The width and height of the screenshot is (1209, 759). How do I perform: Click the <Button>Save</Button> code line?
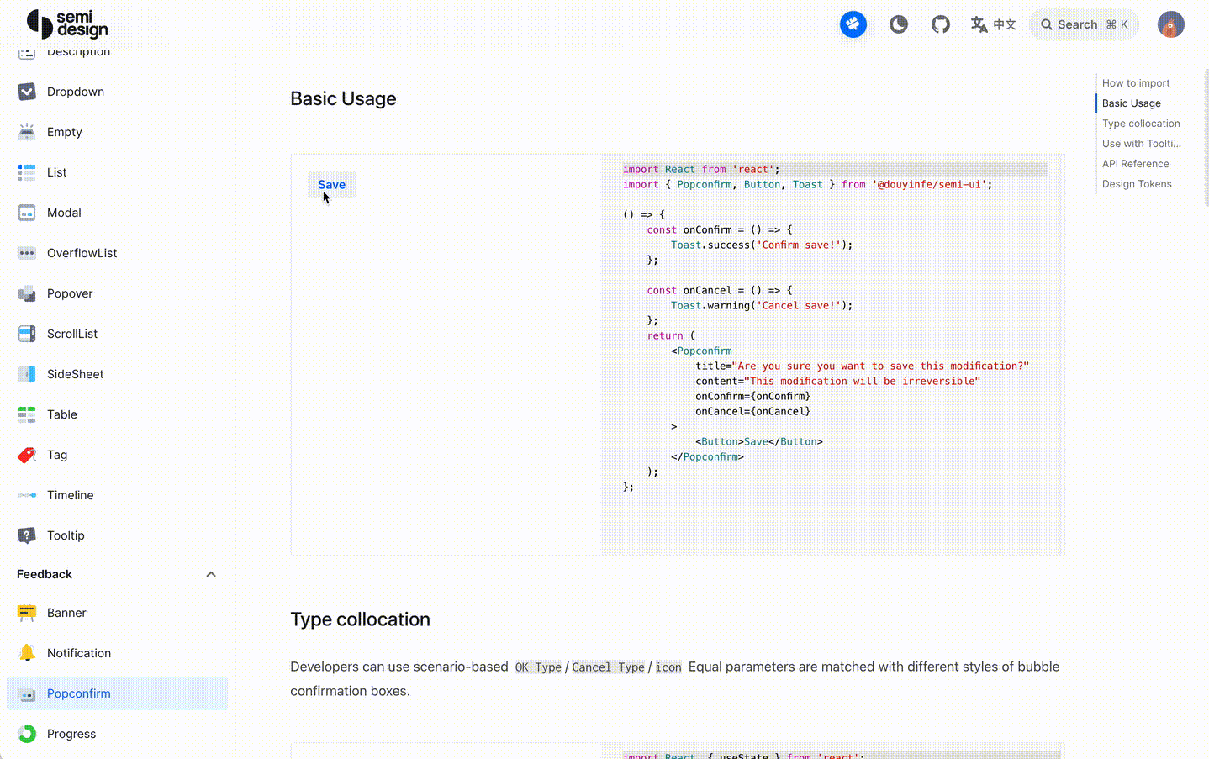coord(759,441)
